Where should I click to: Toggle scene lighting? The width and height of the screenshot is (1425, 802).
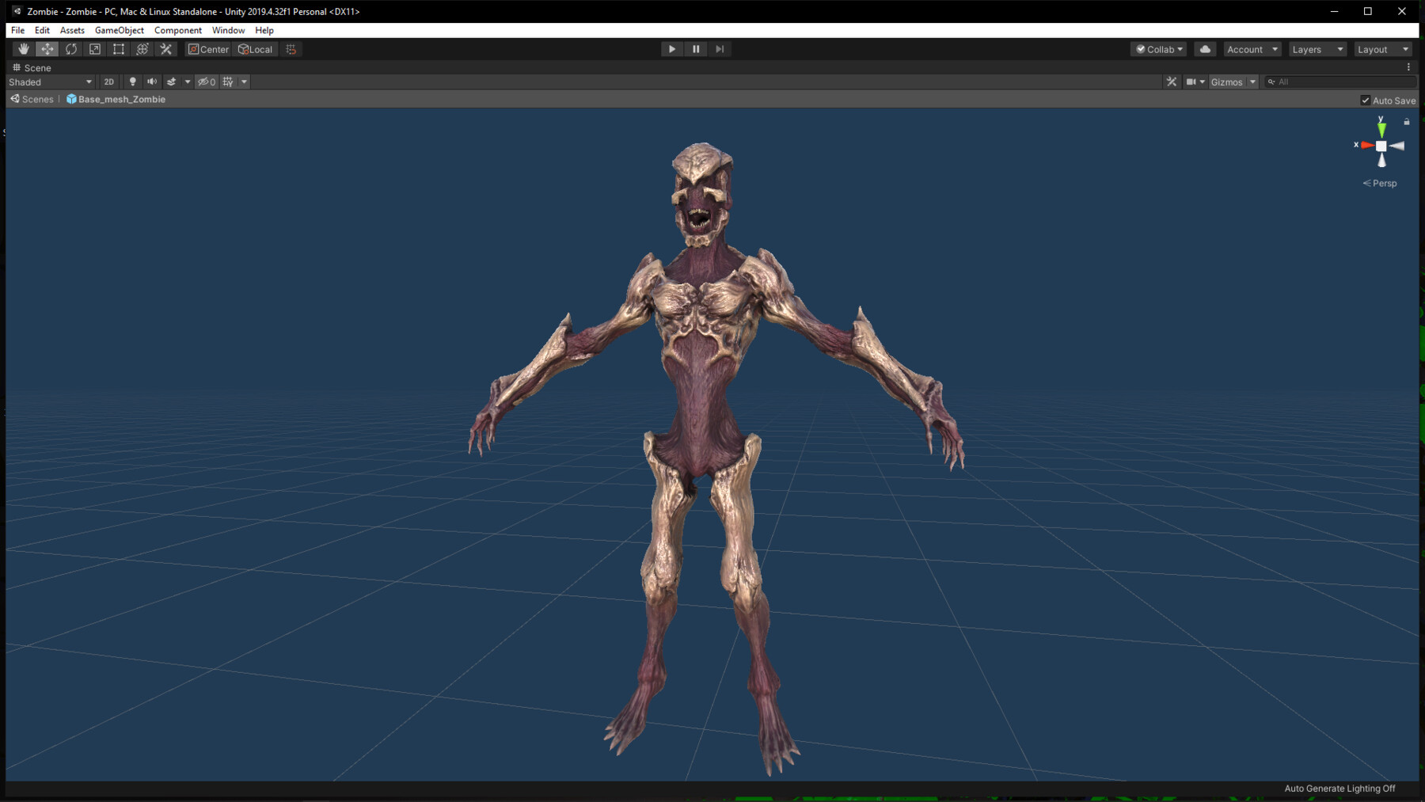[x=131, y=82]
